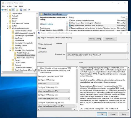Viewport: 131px width, 118px height.
Task: Click the Removable Data Drives folder icon
Action: pos(15,58)
